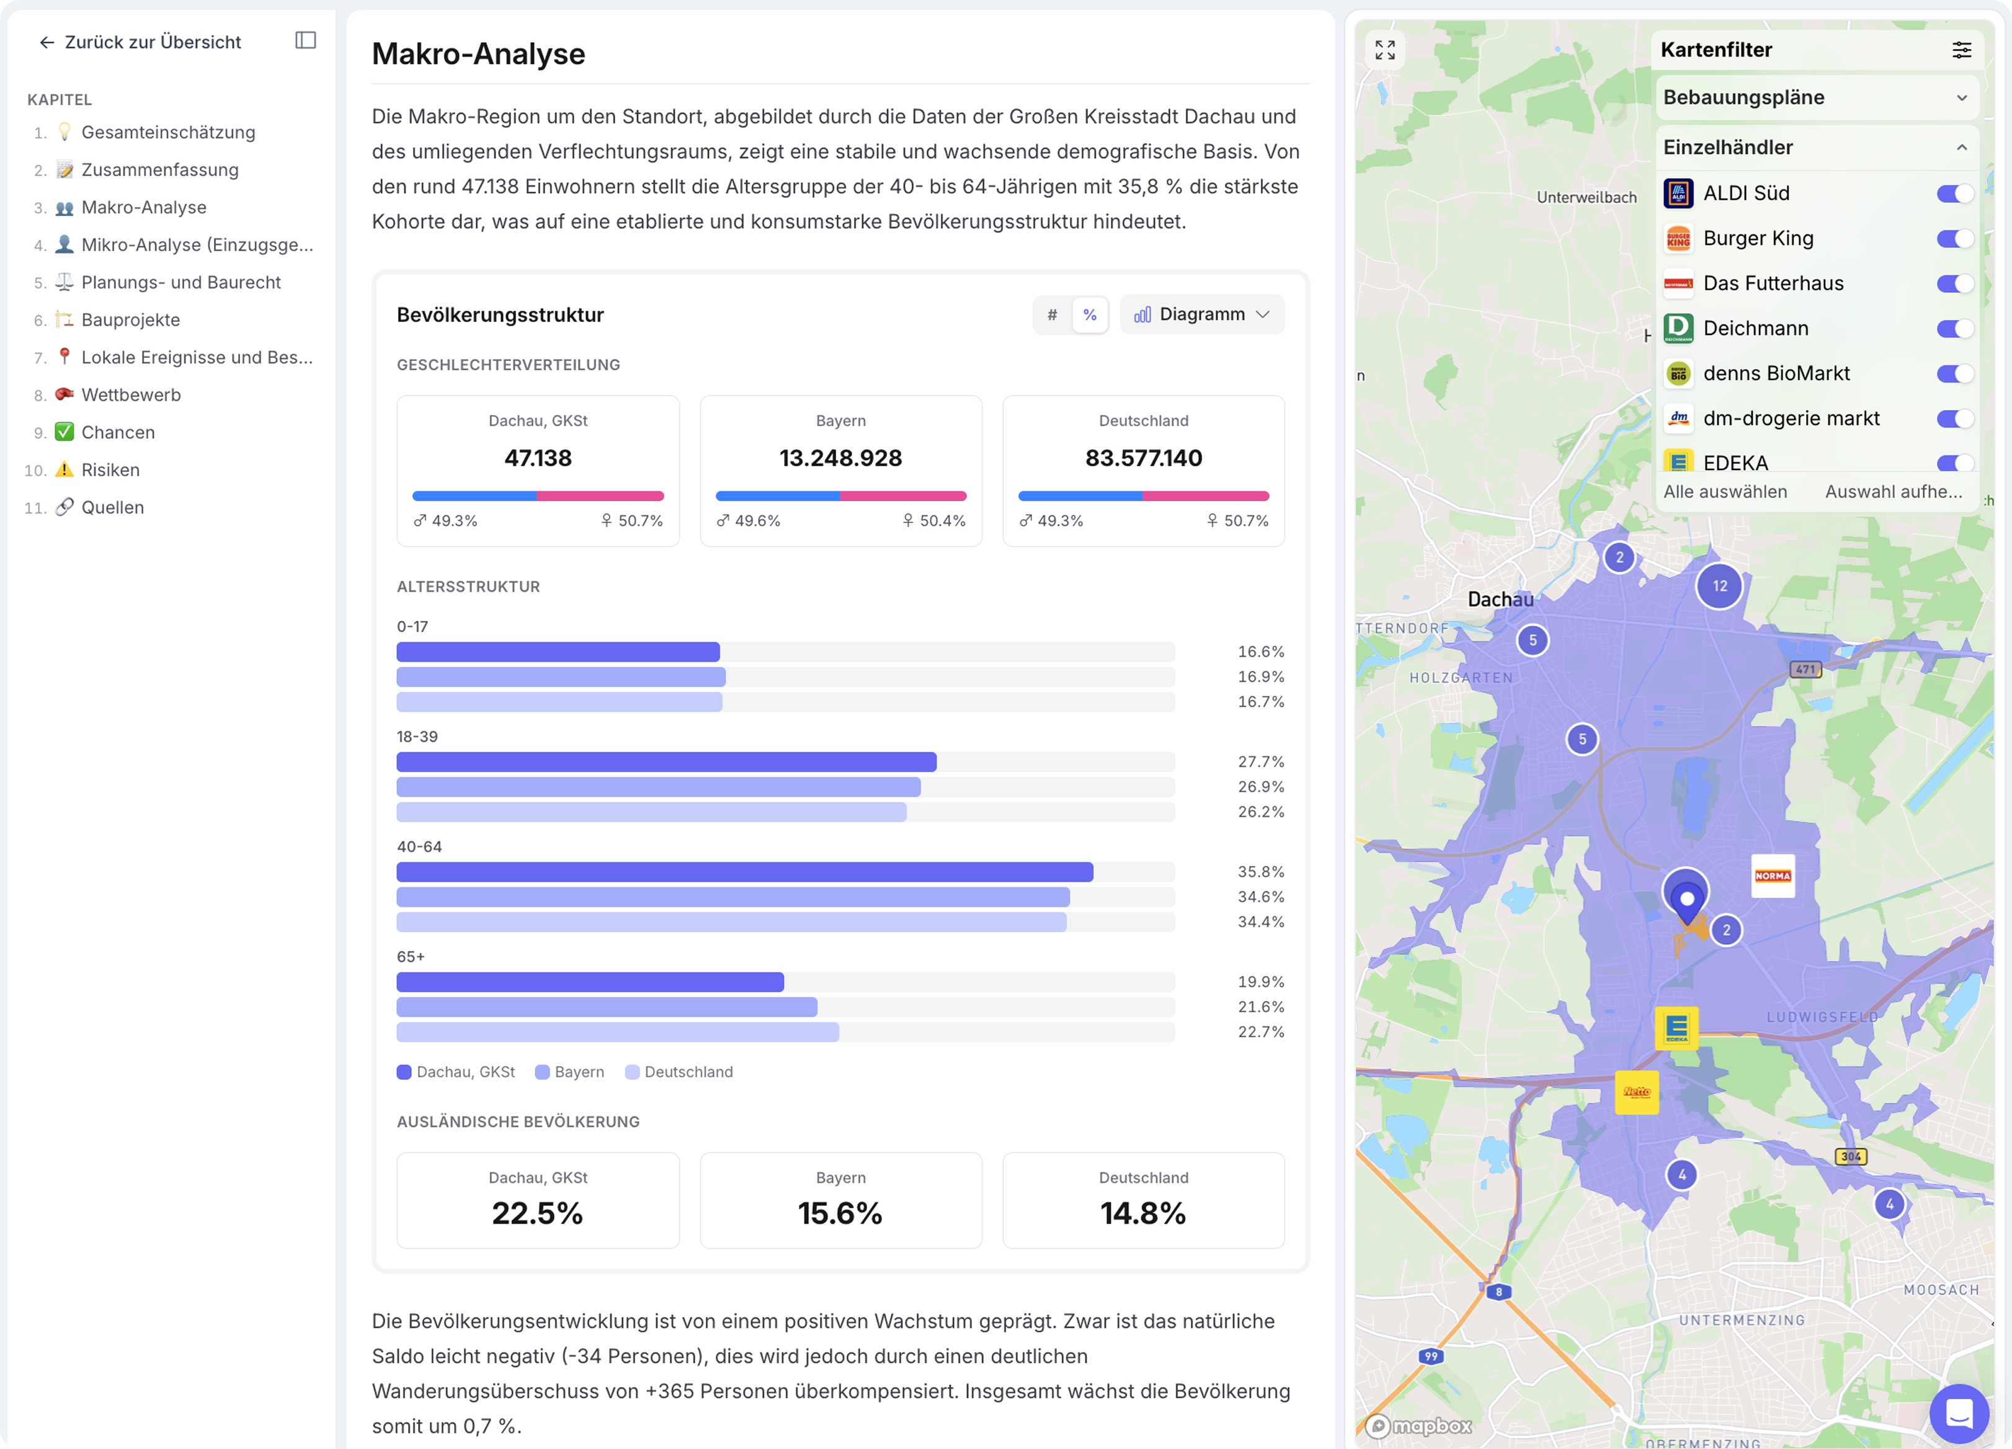
Task: Open the Quellen chapter
Action: pyautogui.click(x=112, y=507)
